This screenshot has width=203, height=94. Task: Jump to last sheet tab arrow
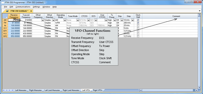12,90
